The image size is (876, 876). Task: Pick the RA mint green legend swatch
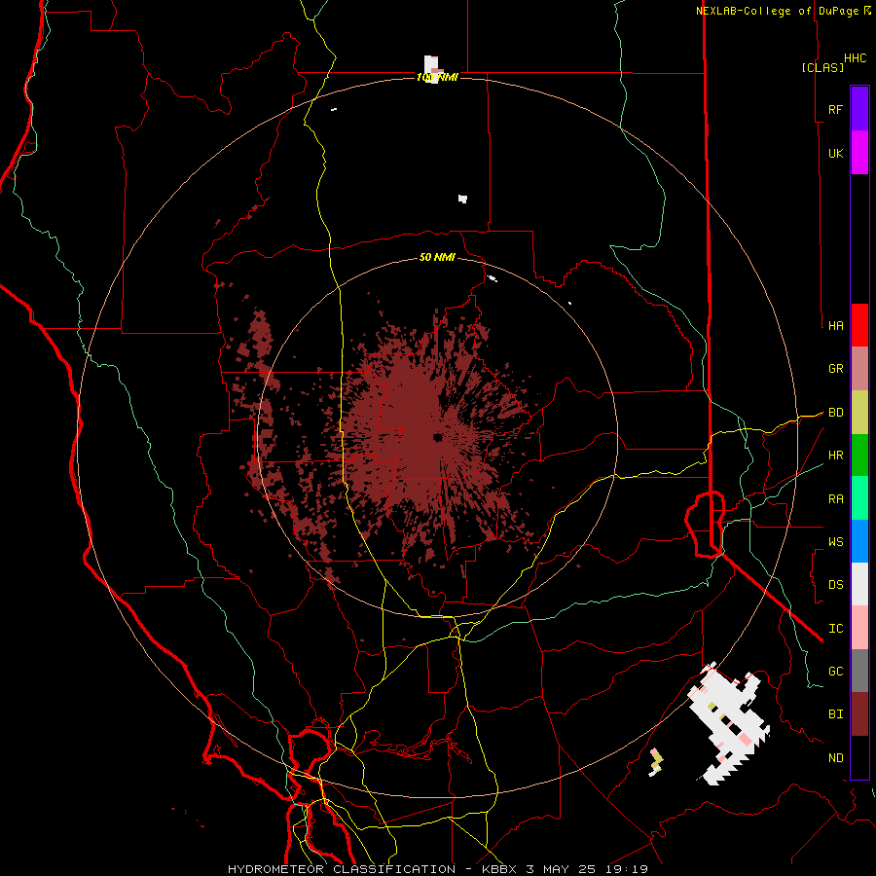pos(859,498)
